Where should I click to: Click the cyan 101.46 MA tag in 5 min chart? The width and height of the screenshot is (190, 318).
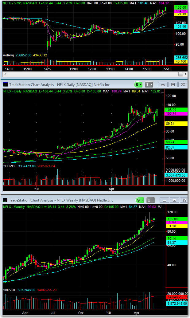(181, 26)
